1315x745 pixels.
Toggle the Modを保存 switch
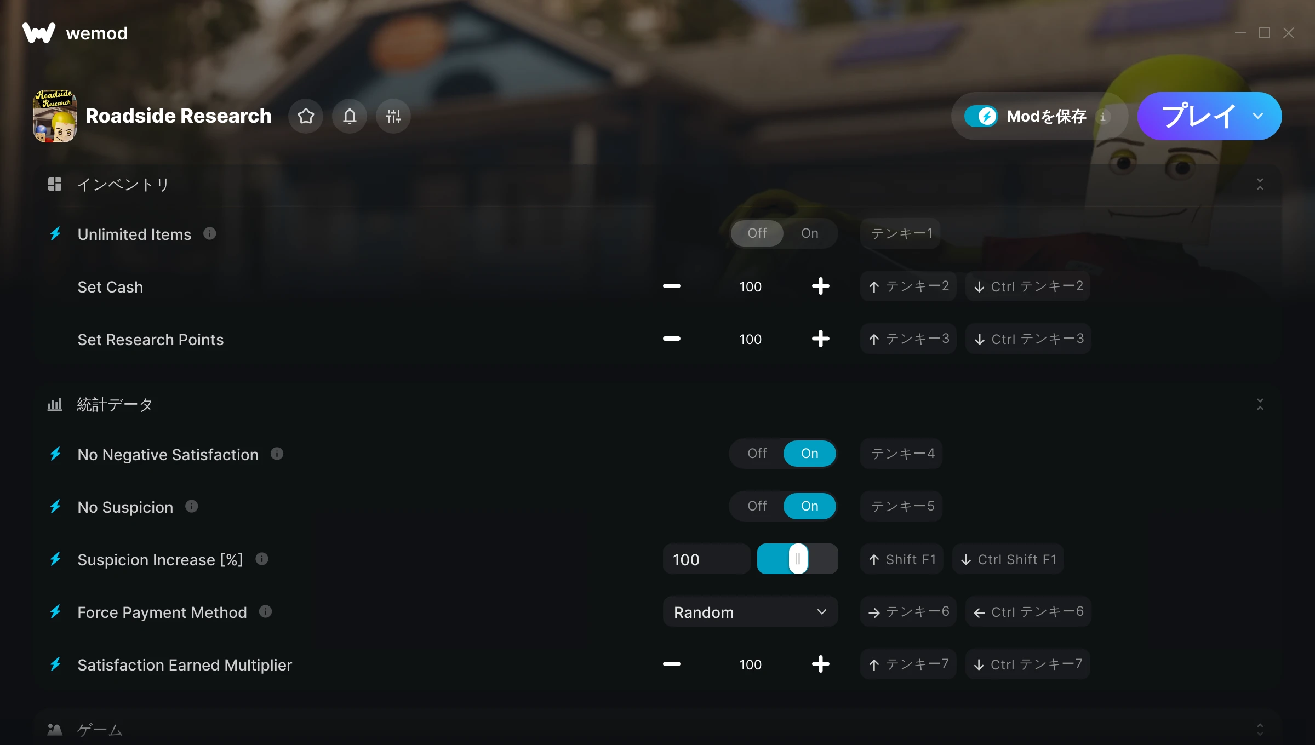981,116
